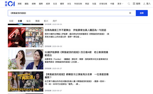
Task: Open the 國際 navigation item
Action: (x=41, y=4)
